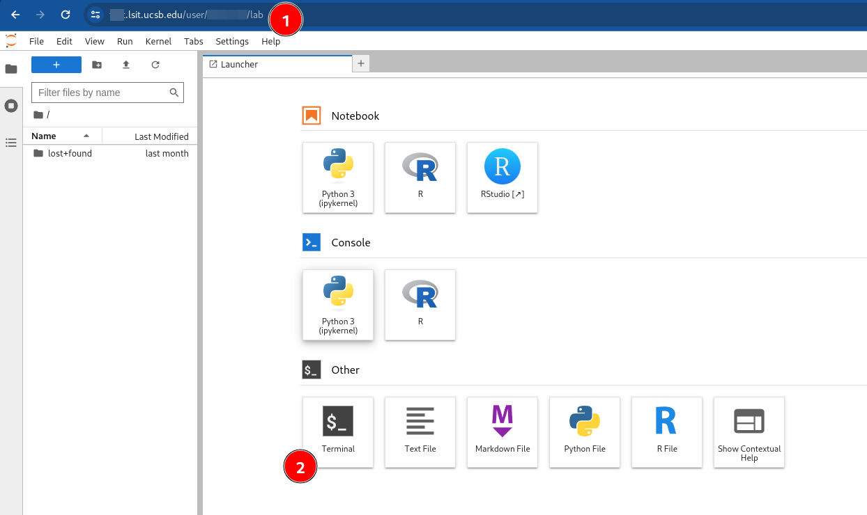The width and height of the screenshot is (867, 515).
Task: Open the File Browser sidebar panel
Action: coord(11,69)
